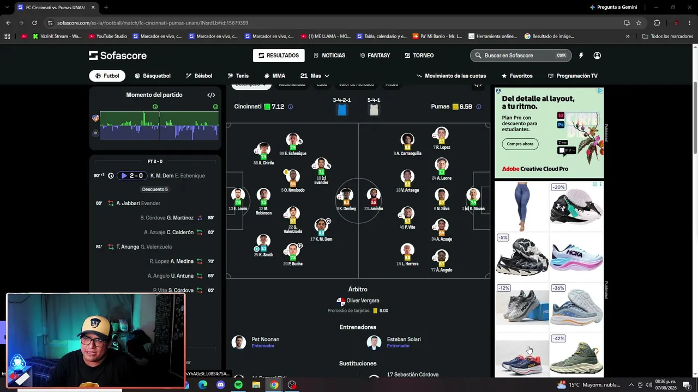Select the Tenis sport tab

(238, 76)
